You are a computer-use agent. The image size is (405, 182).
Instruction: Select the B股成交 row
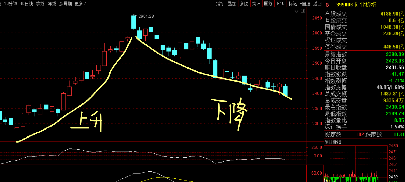point(364,20)
